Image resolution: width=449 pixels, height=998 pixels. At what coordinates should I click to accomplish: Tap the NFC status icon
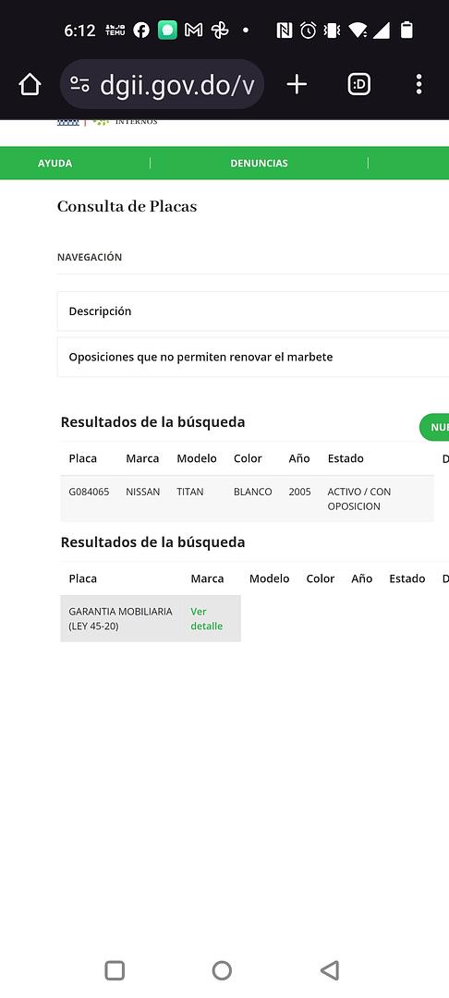coord(285,30)
